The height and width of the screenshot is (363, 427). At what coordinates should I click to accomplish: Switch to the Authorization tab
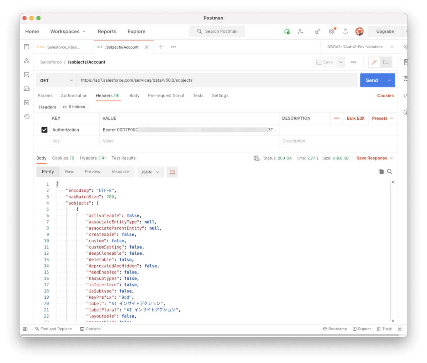(x=74, y=96)
